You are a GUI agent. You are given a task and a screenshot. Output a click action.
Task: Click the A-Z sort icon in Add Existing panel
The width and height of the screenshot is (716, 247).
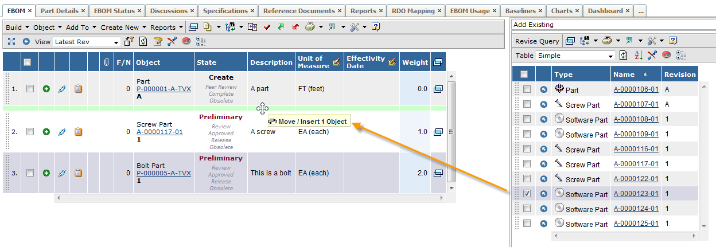(639, 56)
